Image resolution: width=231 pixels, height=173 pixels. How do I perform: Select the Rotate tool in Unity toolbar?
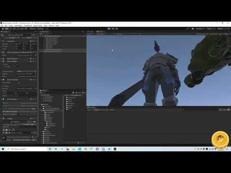coord(11,29)
